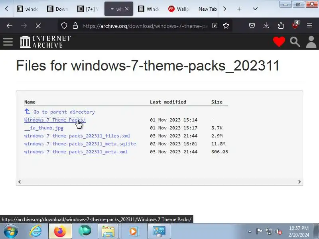Open the Firefox application hamburger menu

(309, 25)
